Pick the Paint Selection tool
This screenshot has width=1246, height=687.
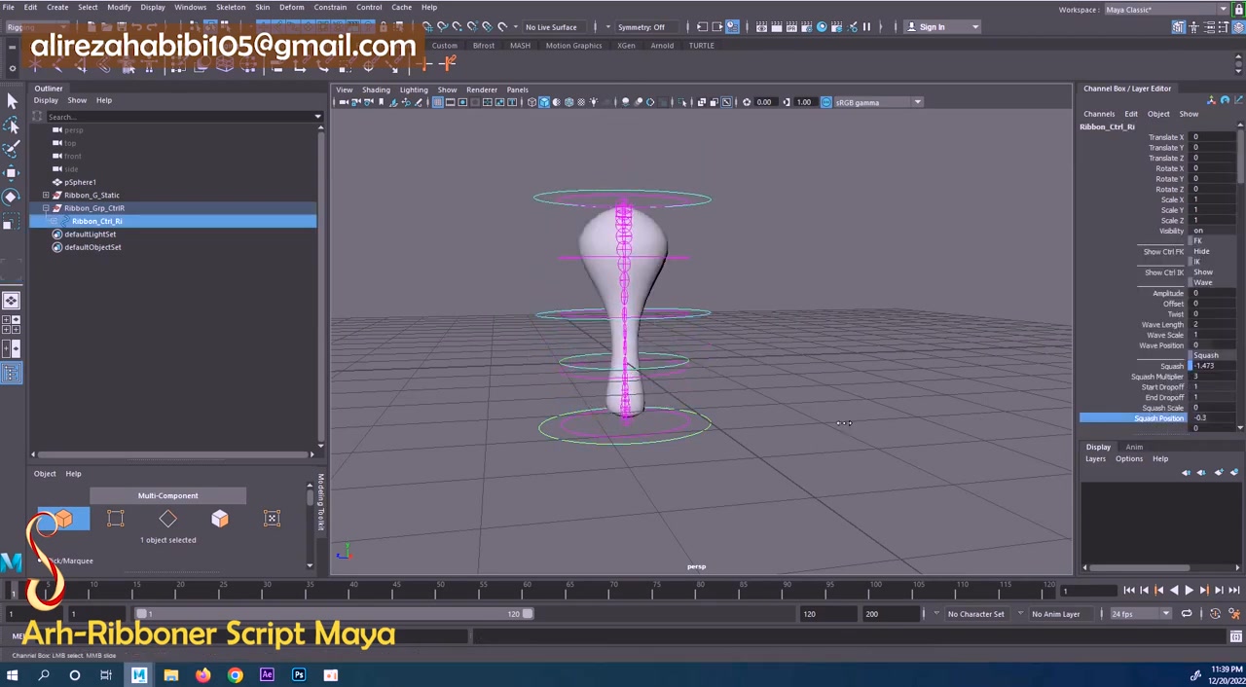coord(12,149)
